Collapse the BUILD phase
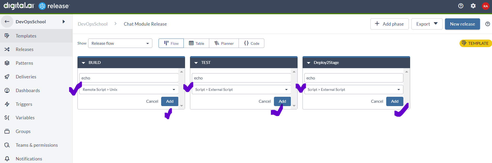The image size is (492, 163). [83, 63]
